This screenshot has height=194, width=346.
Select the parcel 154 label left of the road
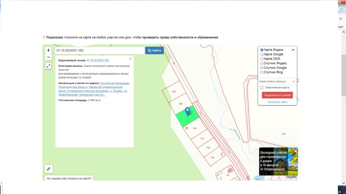pyautogui.click(x=213, y=158)
